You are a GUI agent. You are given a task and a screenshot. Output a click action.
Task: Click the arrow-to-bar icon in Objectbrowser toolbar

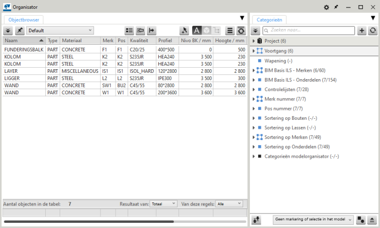pos(151,31)
